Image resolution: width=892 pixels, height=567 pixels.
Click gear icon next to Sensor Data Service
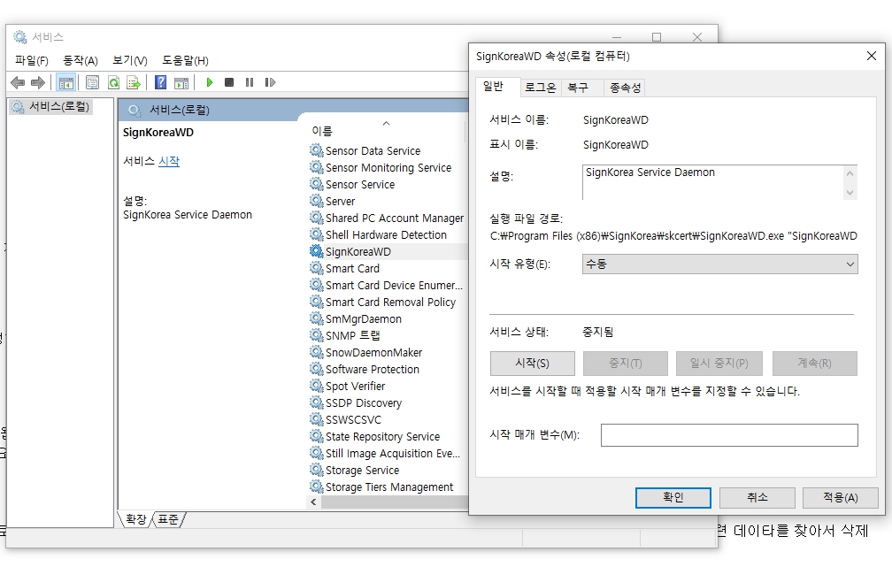(316, 150)
